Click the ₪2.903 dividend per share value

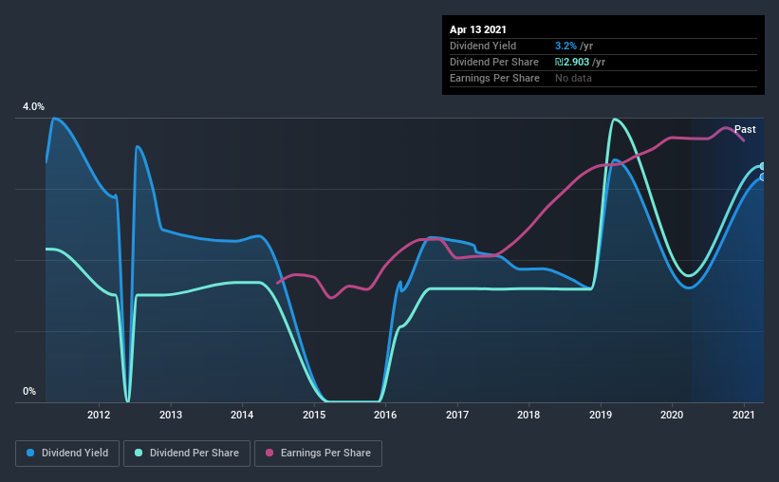572,62
